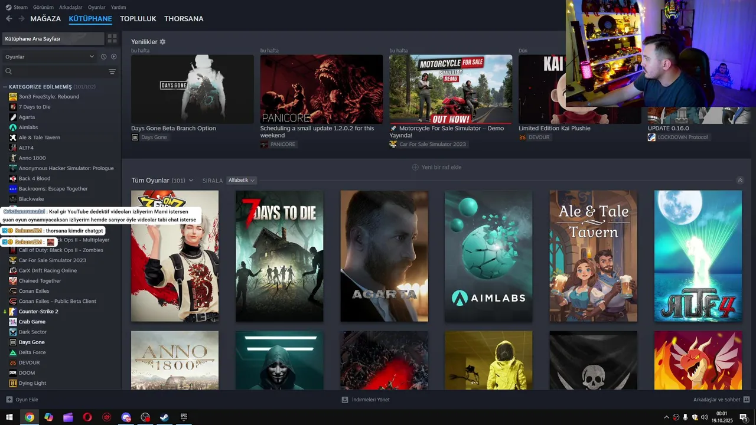Open the Oyunlar category dropdown

coord(50,57)
